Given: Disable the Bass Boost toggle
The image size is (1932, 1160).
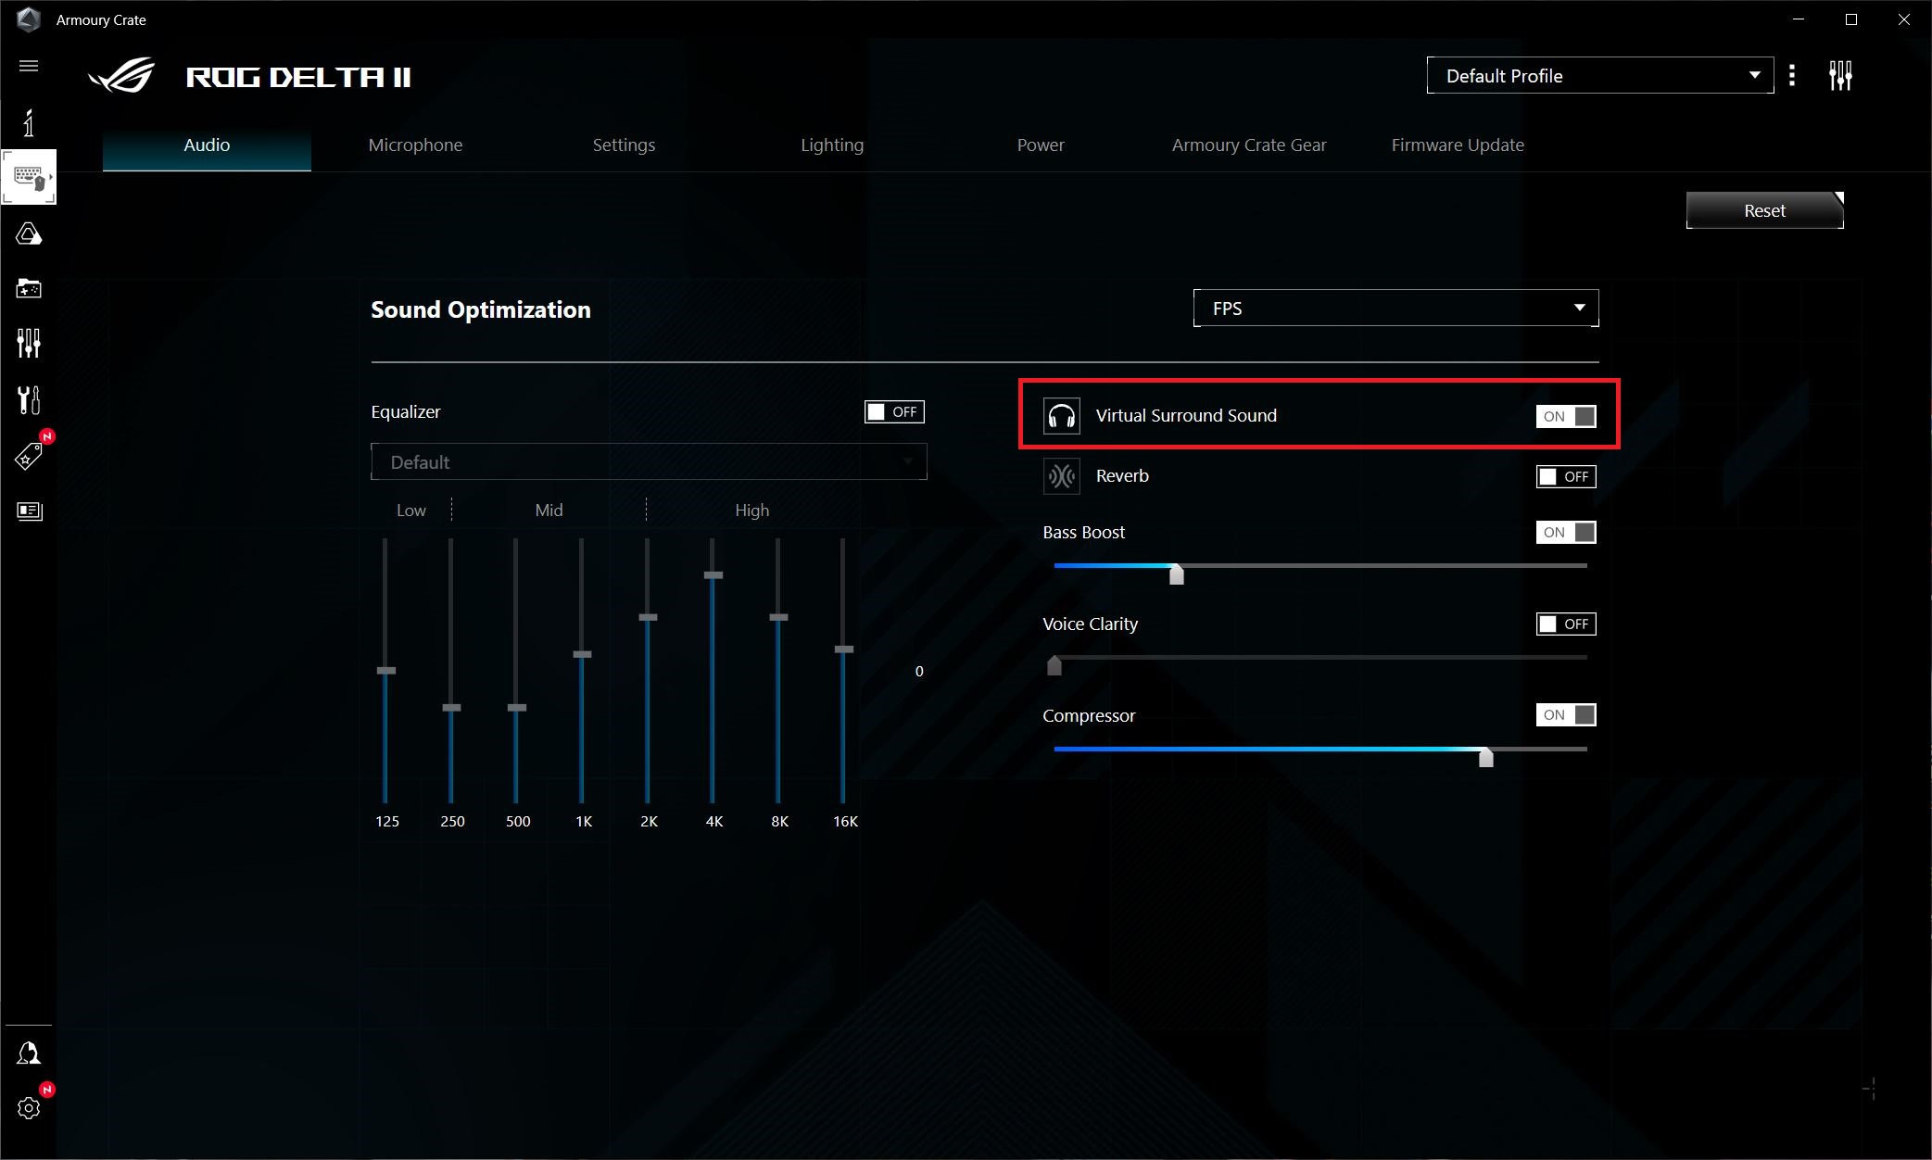Looking at the screenshot, I should click(x=1566, y=532).
